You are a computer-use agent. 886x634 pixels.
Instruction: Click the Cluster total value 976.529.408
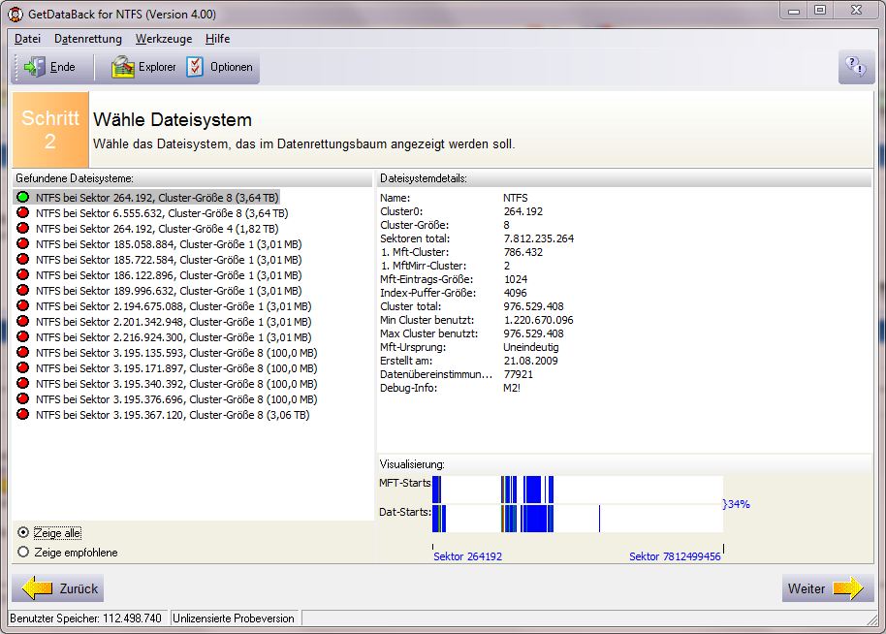pos(533,306)
